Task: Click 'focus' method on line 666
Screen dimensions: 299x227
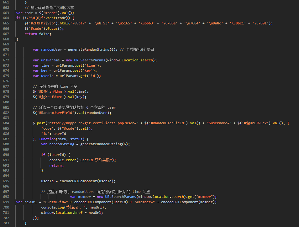Action: (52, 28)
